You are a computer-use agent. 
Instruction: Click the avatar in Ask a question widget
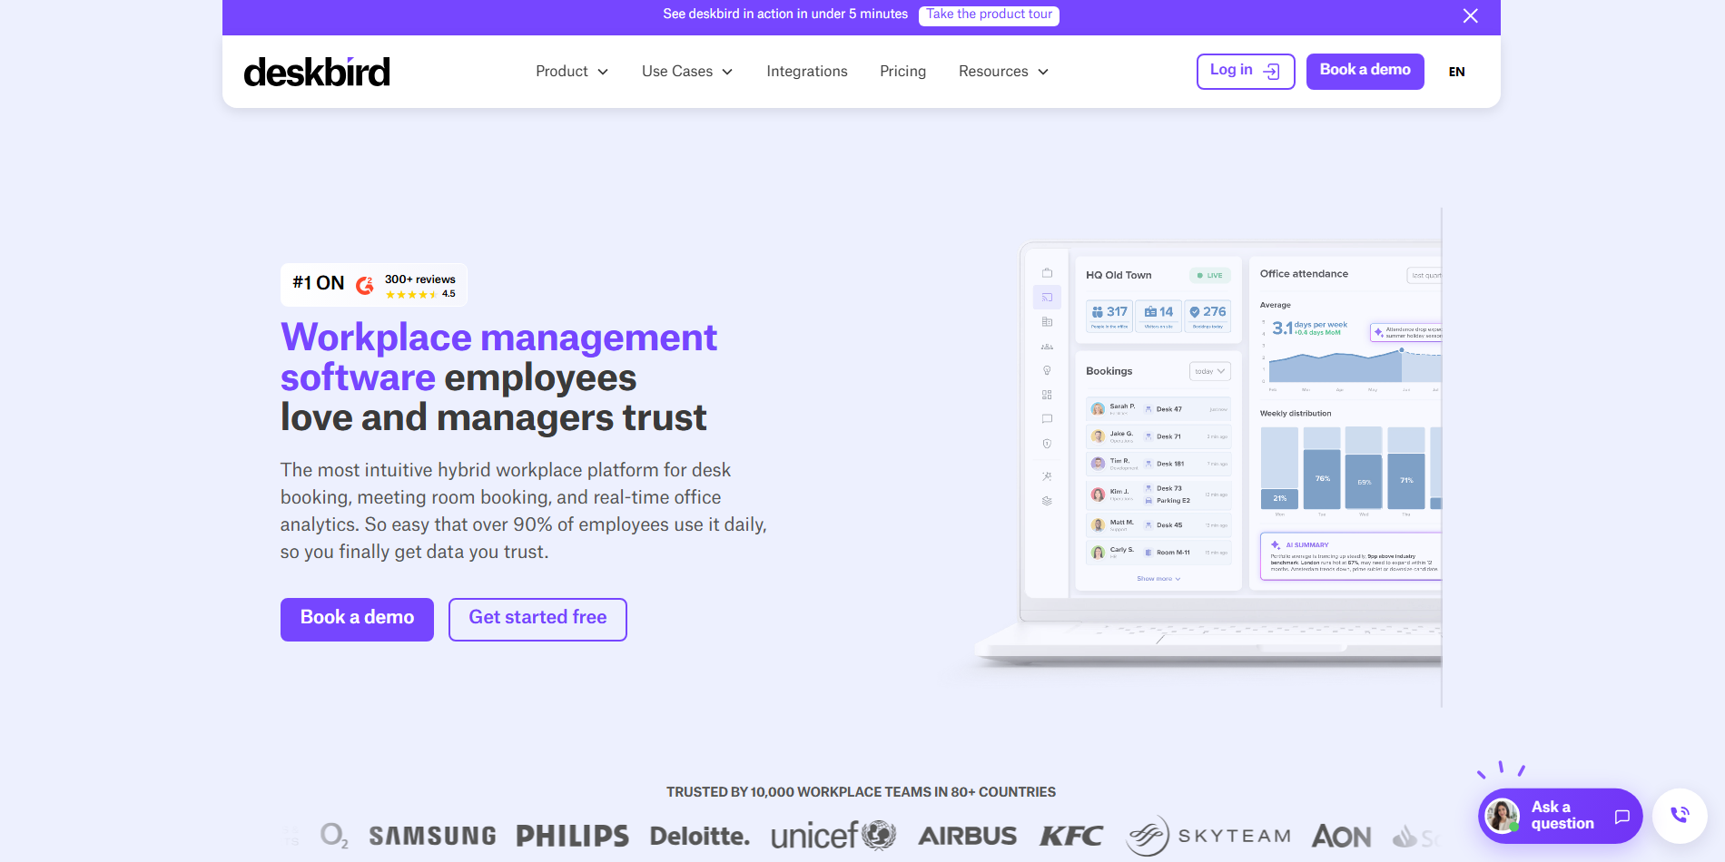pyautogui.click(x=1502, y=816)
